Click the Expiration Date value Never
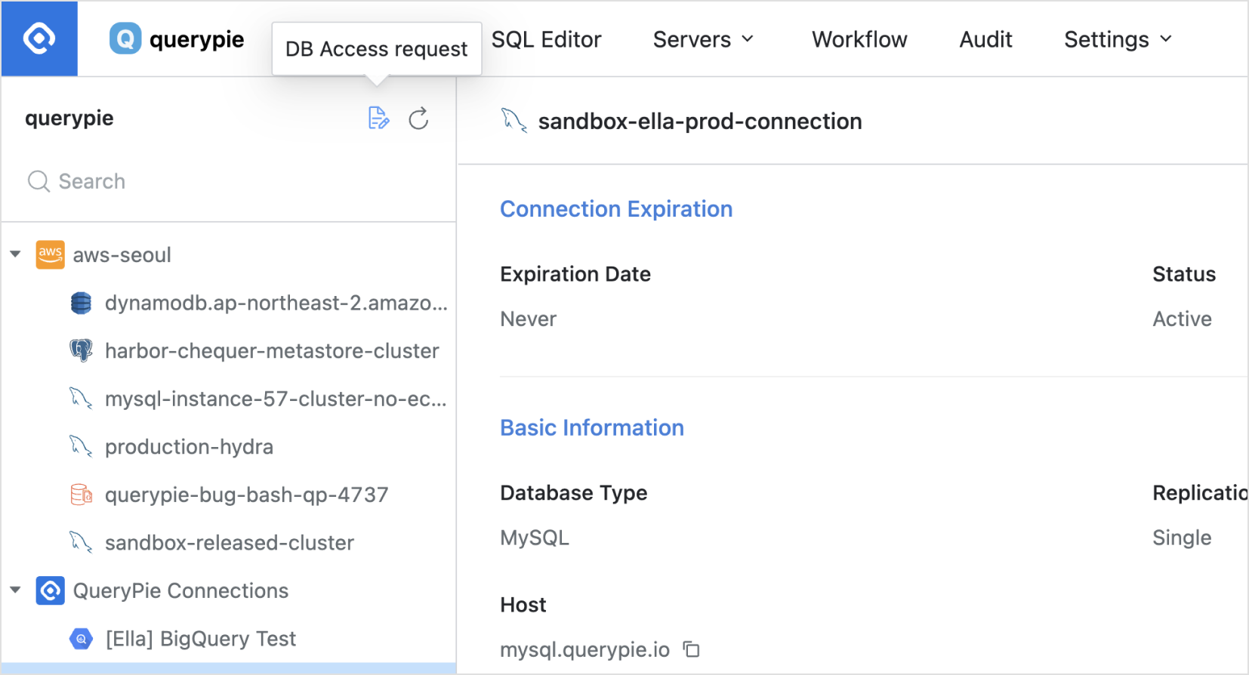Screen dimensions: 1249x675 529,319
